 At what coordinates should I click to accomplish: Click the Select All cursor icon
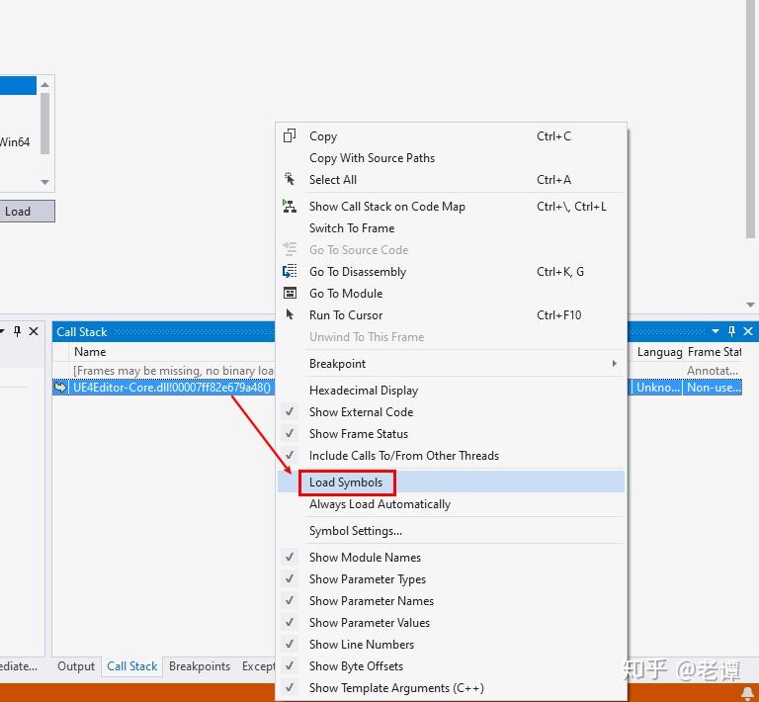pos(290,179)
